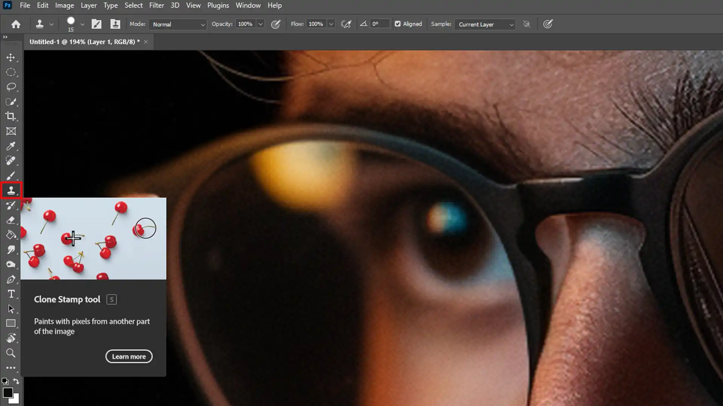The width and height of the screenshot is (723, 406).
Task: Select the Horizontal Type tool
Action: pyautogui.click(x=11, y=294)
